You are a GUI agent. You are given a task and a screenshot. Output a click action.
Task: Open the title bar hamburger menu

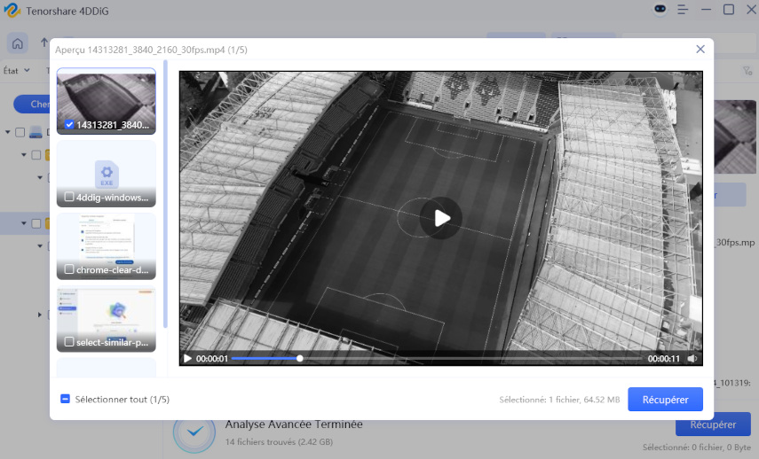pyautogui.click(x=683, y=10)
